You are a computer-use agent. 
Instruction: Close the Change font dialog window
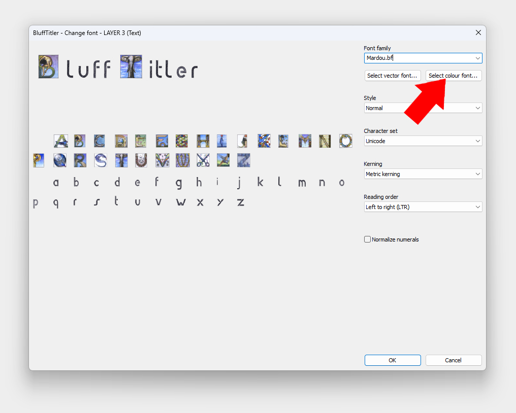(x=478, y=32)
